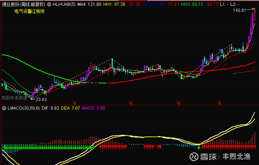
Task: Click the 电气设备浙江板块 sector label
Action: (30, 11)
